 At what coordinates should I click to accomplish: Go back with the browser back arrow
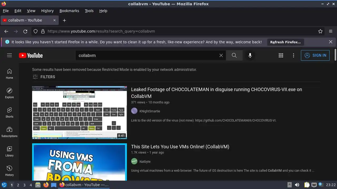[6, 31]
